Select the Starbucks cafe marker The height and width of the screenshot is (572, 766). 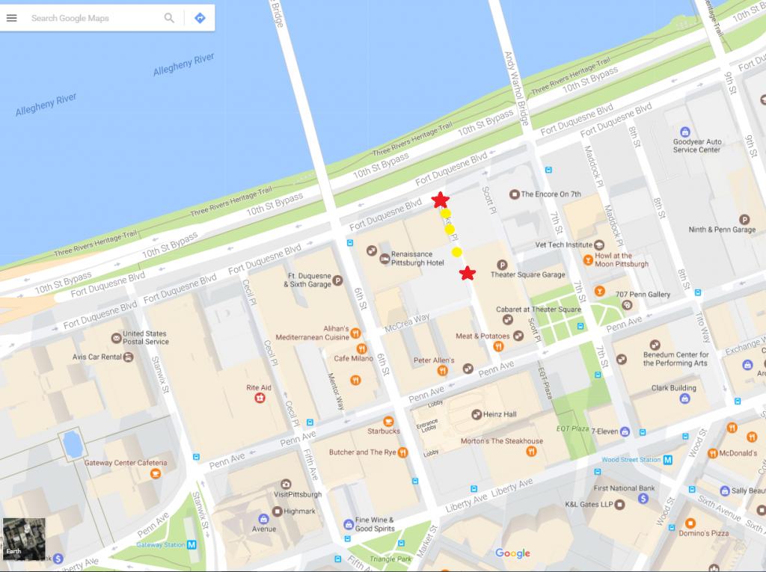[x=388, y=421]
